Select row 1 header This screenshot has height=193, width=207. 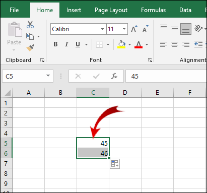click(7, 103)
